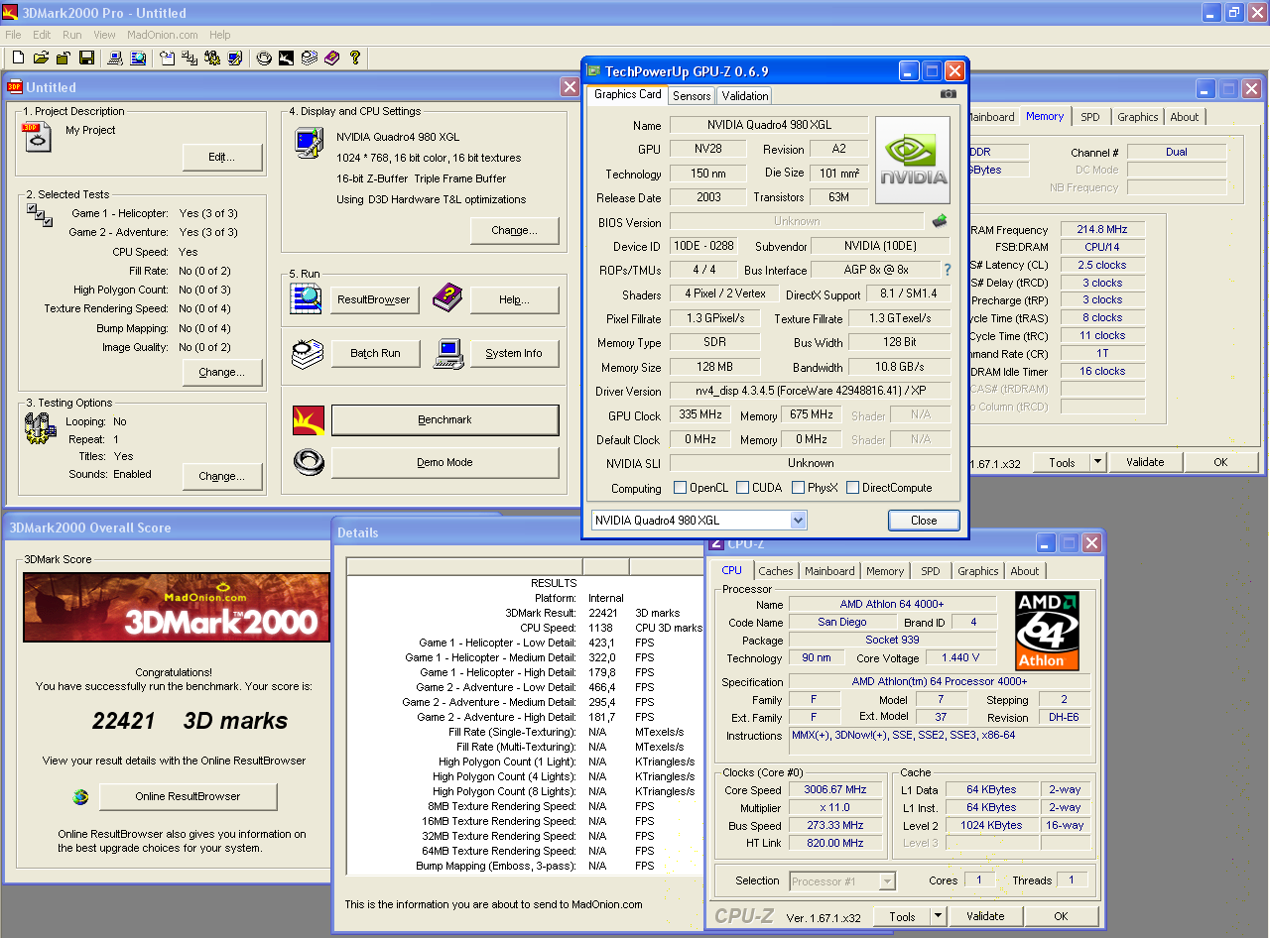The height and width of the screenshot is (938, 1270).
Task: Click the Online ResultBrowser button
Action: click(x=189, y=796)
